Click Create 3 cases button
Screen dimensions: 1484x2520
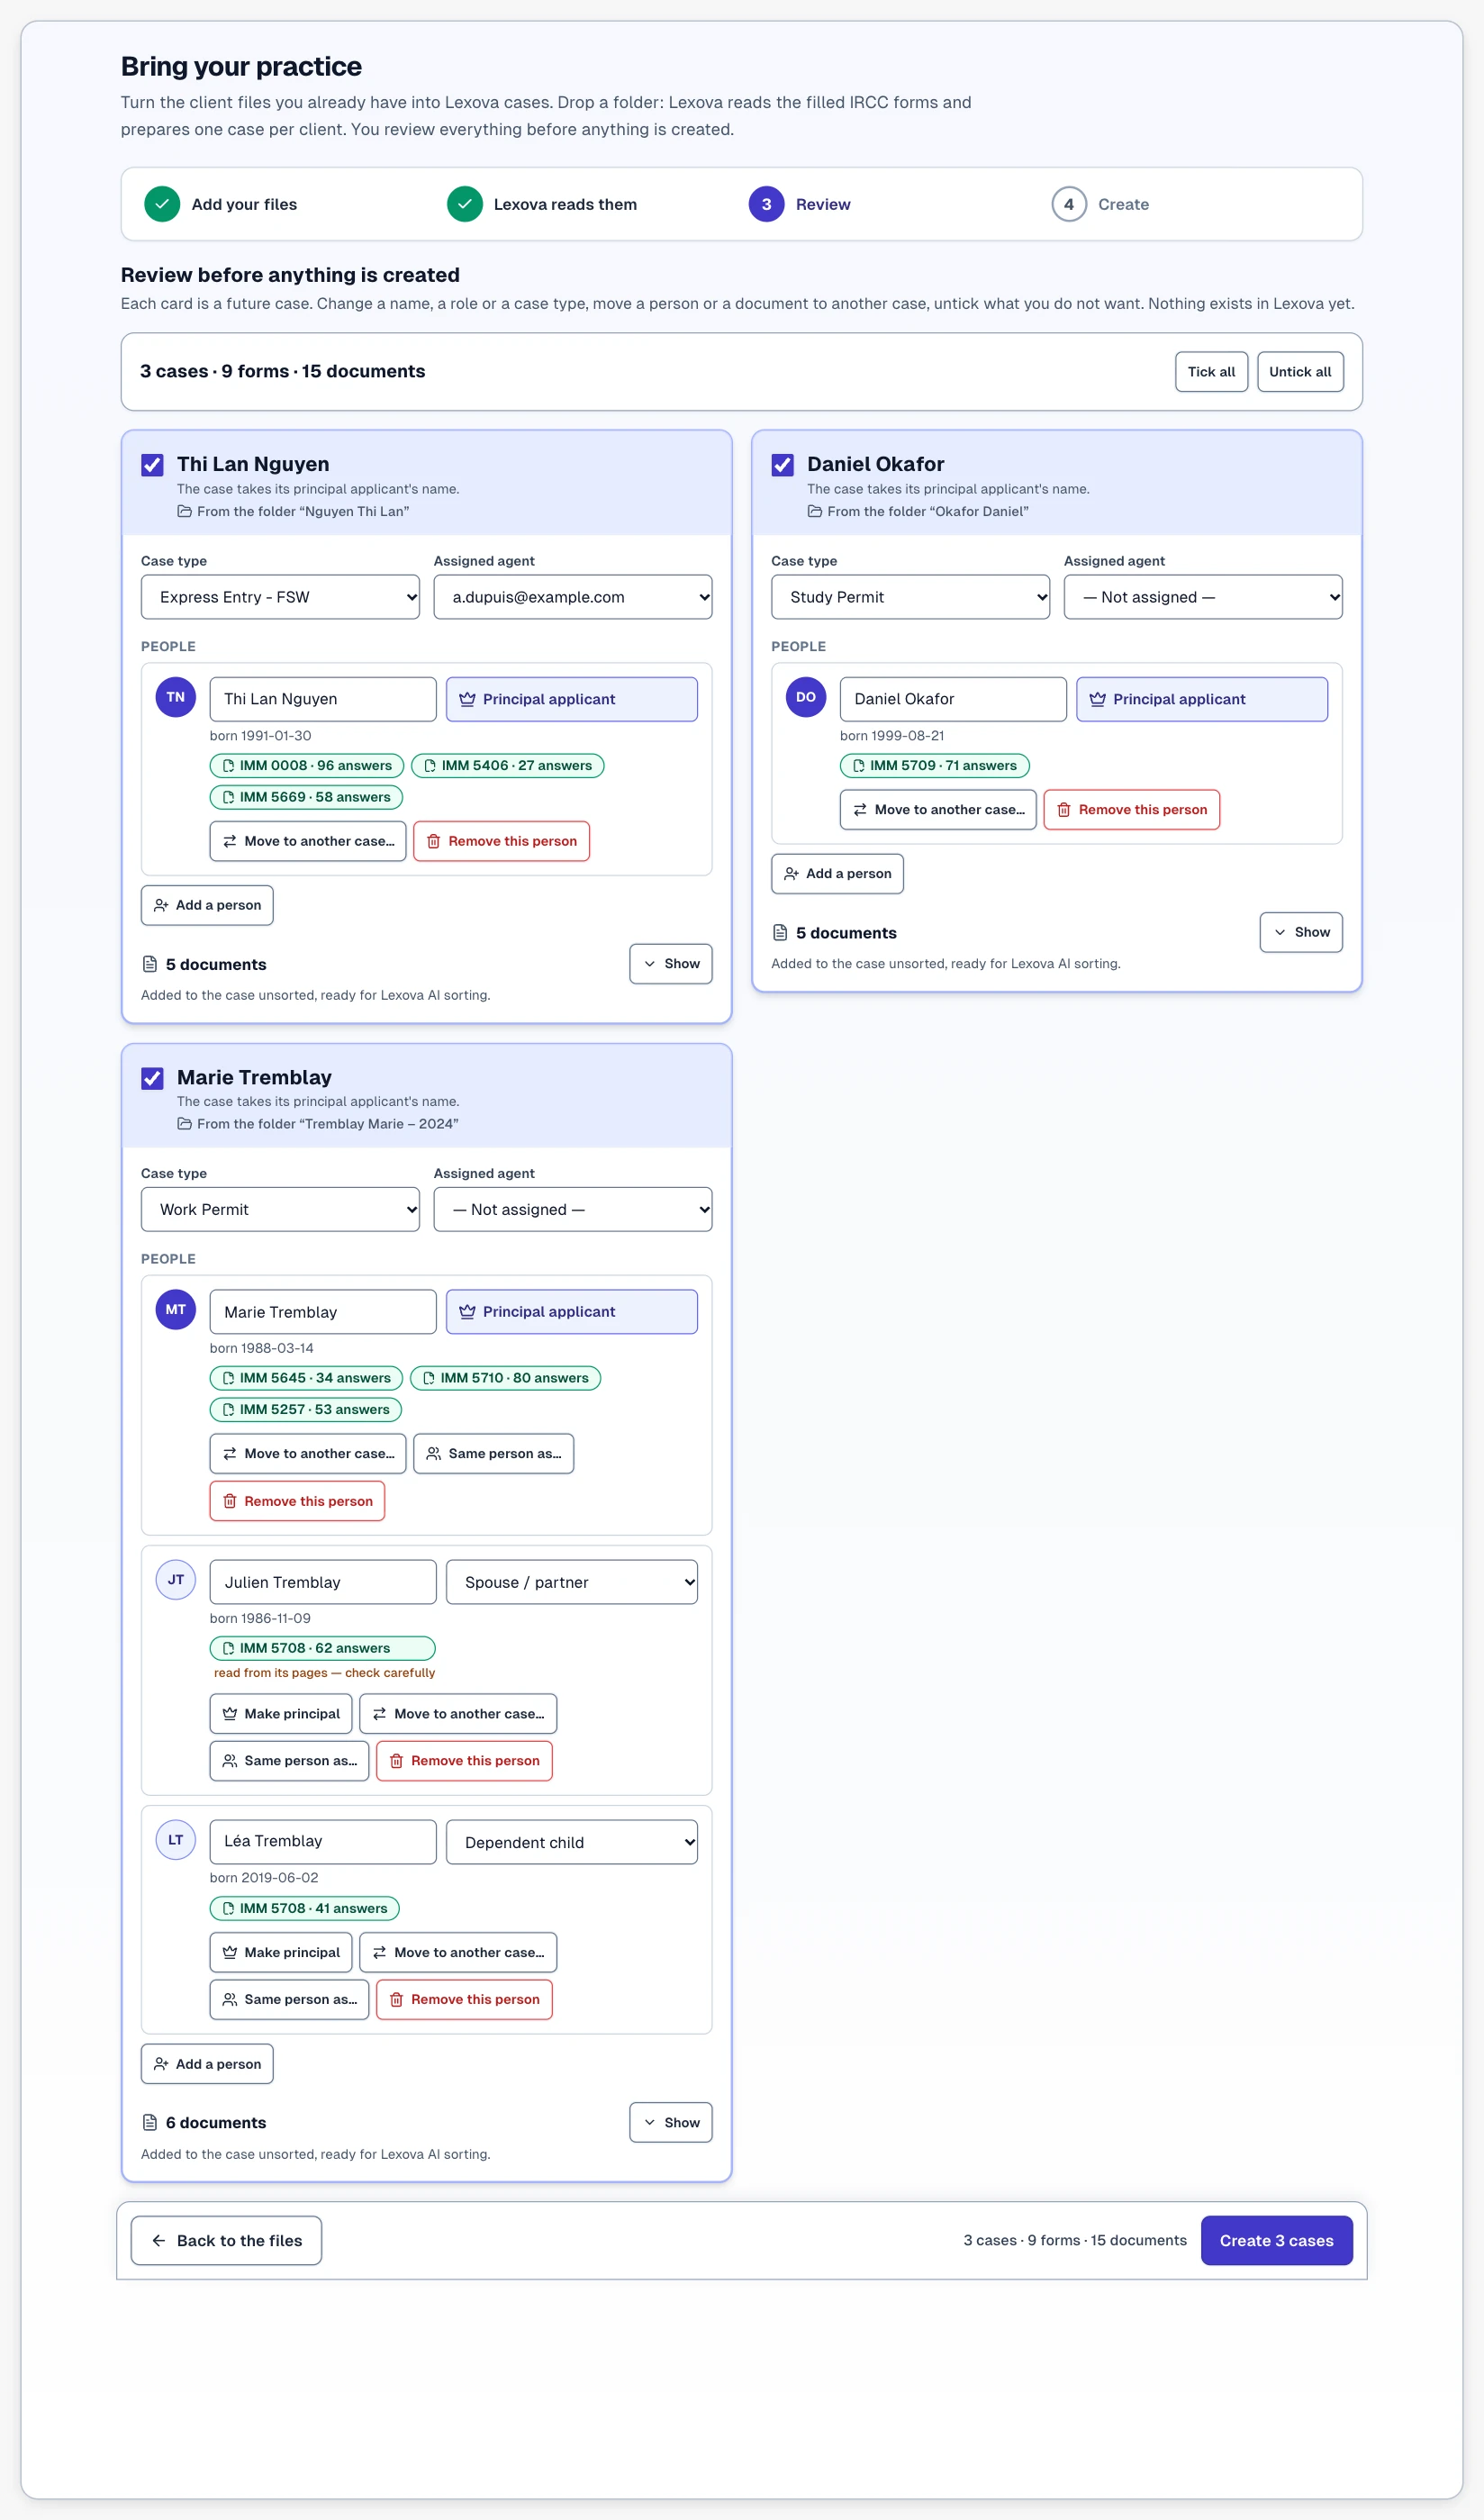pyautogui.click(x=1276, y=2240)
